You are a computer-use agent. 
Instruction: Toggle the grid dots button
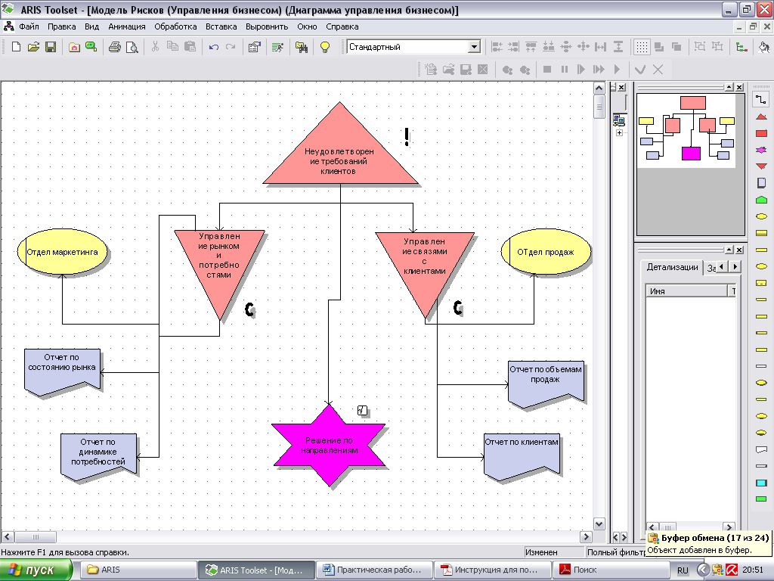pyautogui.click(x=641, y=47)
